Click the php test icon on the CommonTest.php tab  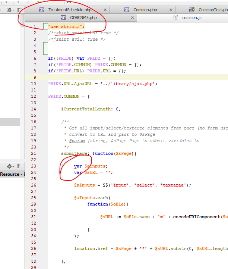click(192, 10)
